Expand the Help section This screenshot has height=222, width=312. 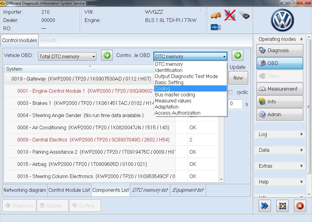click(x=280, y=182)
